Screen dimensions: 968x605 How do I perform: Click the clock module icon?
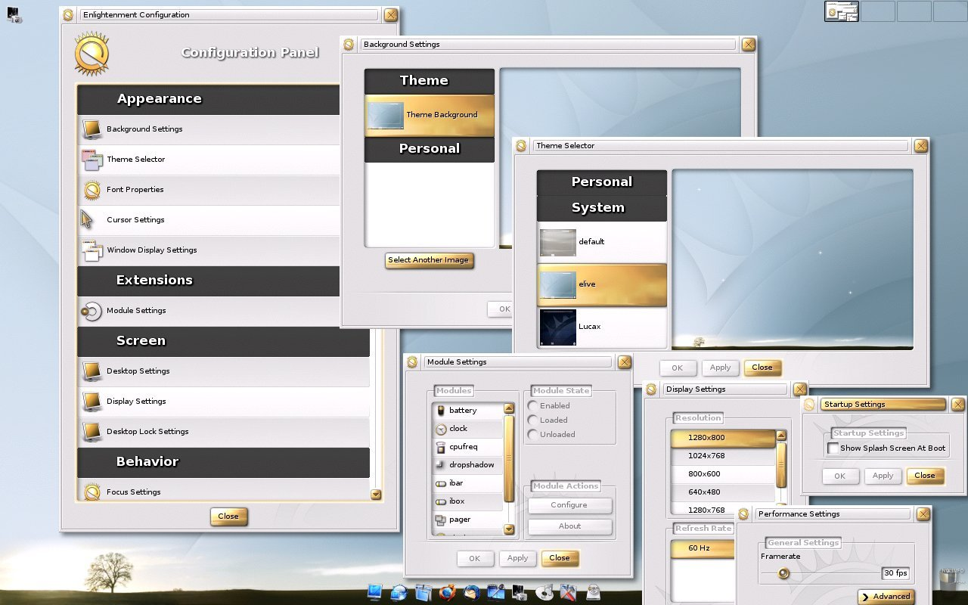(x=442, y=429)
